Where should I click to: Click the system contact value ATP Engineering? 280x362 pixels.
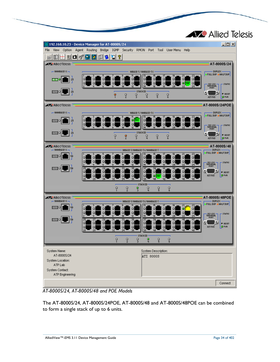point(64,275)
